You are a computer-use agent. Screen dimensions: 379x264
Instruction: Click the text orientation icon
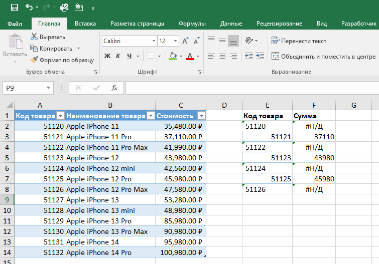tap(249, 40)
